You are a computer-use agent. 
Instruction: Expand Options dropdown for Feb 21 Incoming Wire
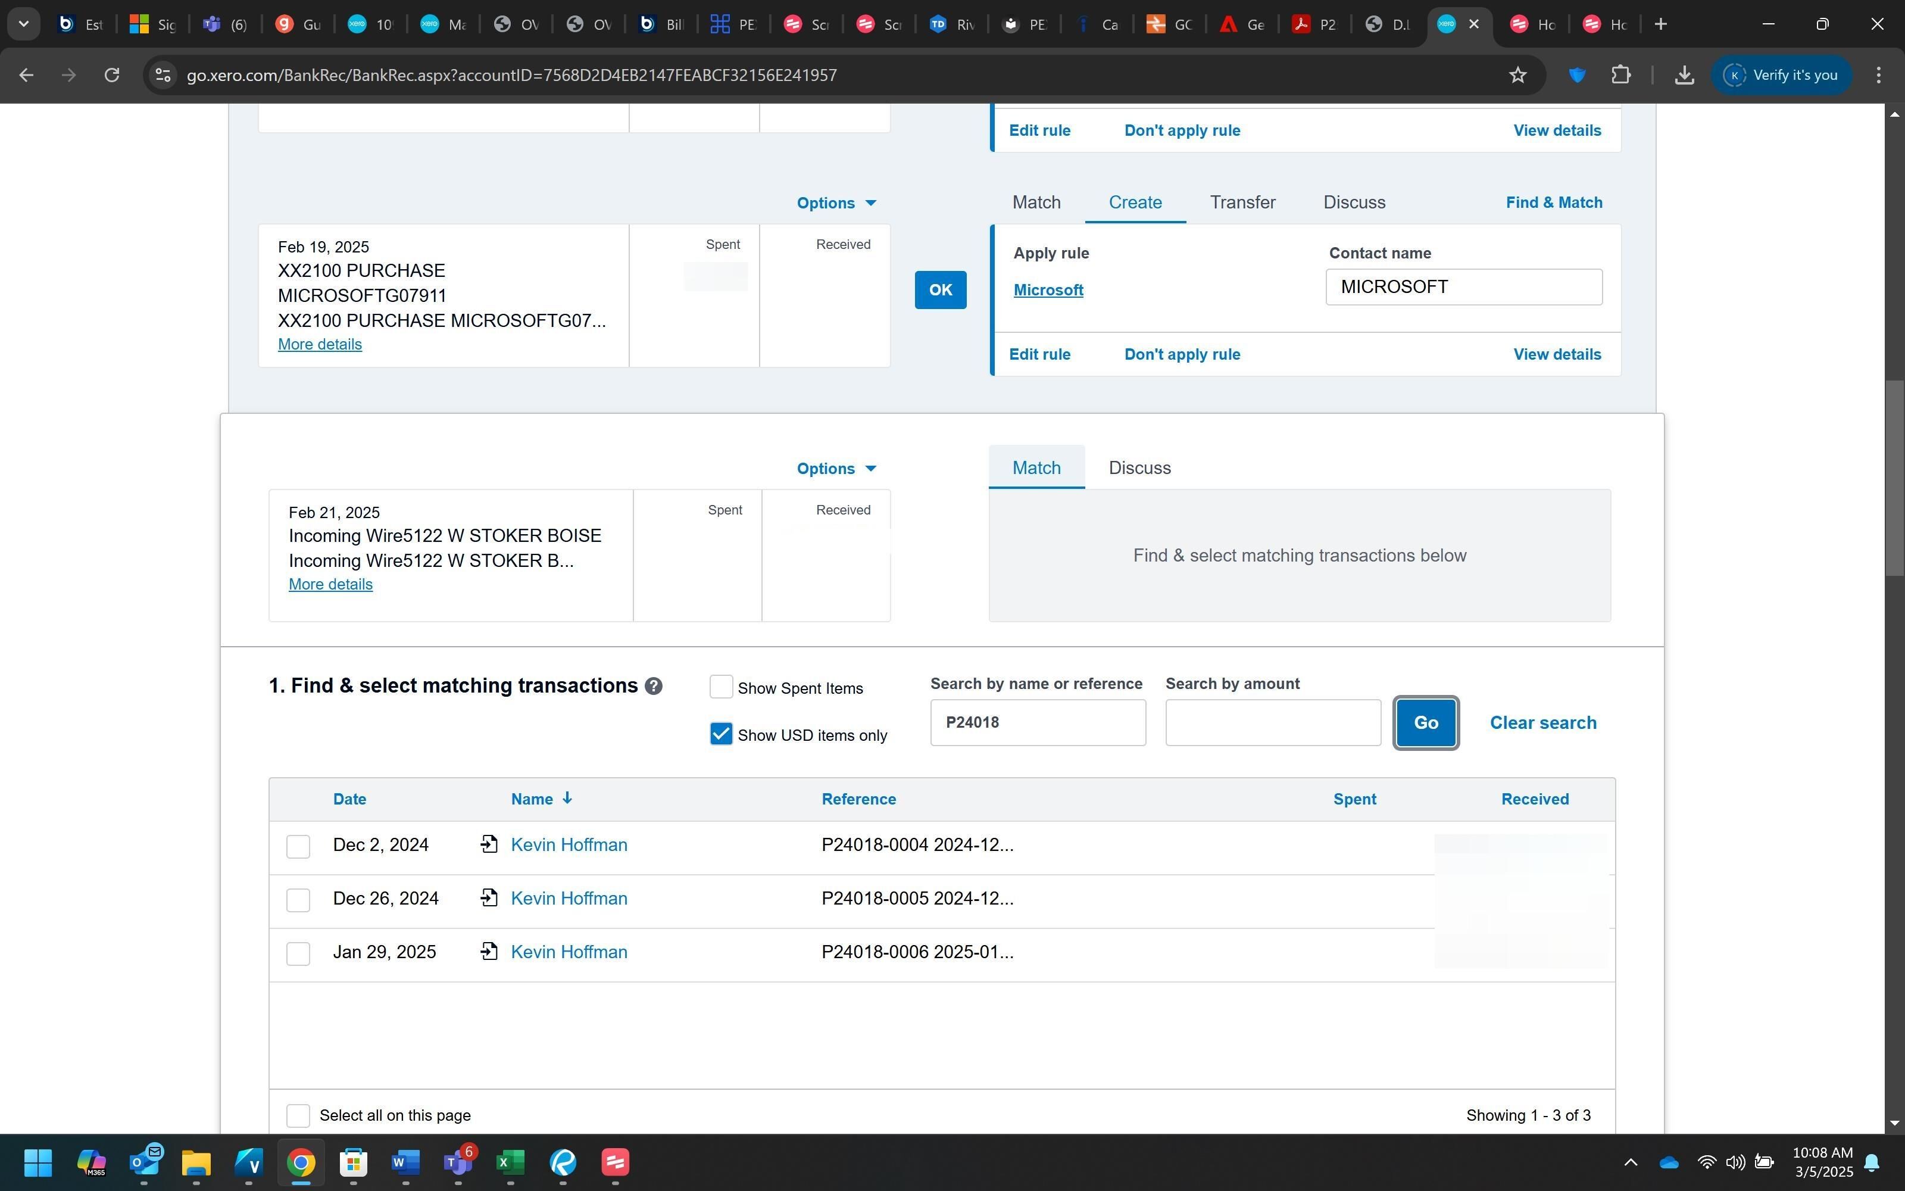point(836,469)
